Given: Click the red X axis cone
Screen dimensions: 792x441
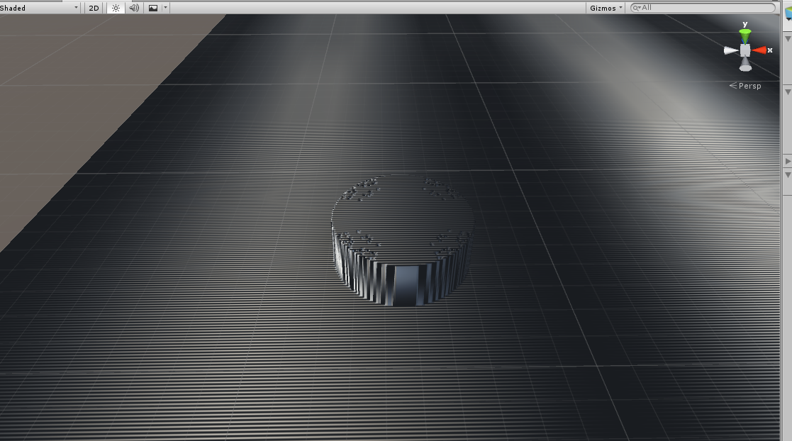Looking at the screenshot, I should tap(759, 50).
